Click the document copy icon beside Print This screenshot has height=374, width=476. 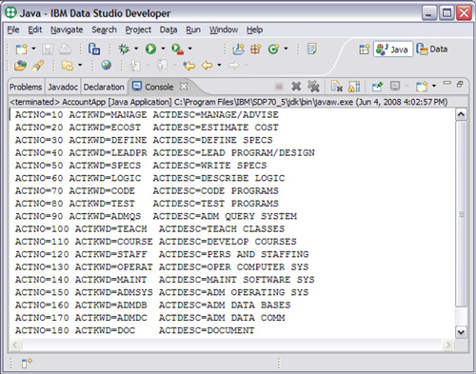94,49
